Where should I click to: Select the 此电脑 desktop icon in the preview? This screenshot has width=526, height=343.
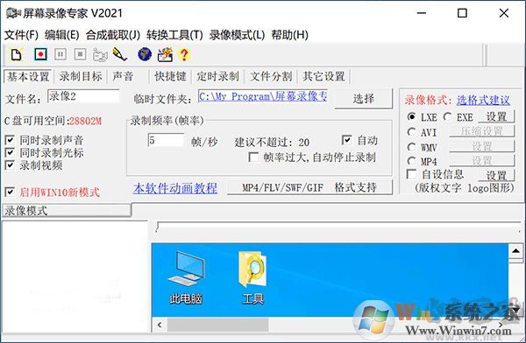click(186, 278)
